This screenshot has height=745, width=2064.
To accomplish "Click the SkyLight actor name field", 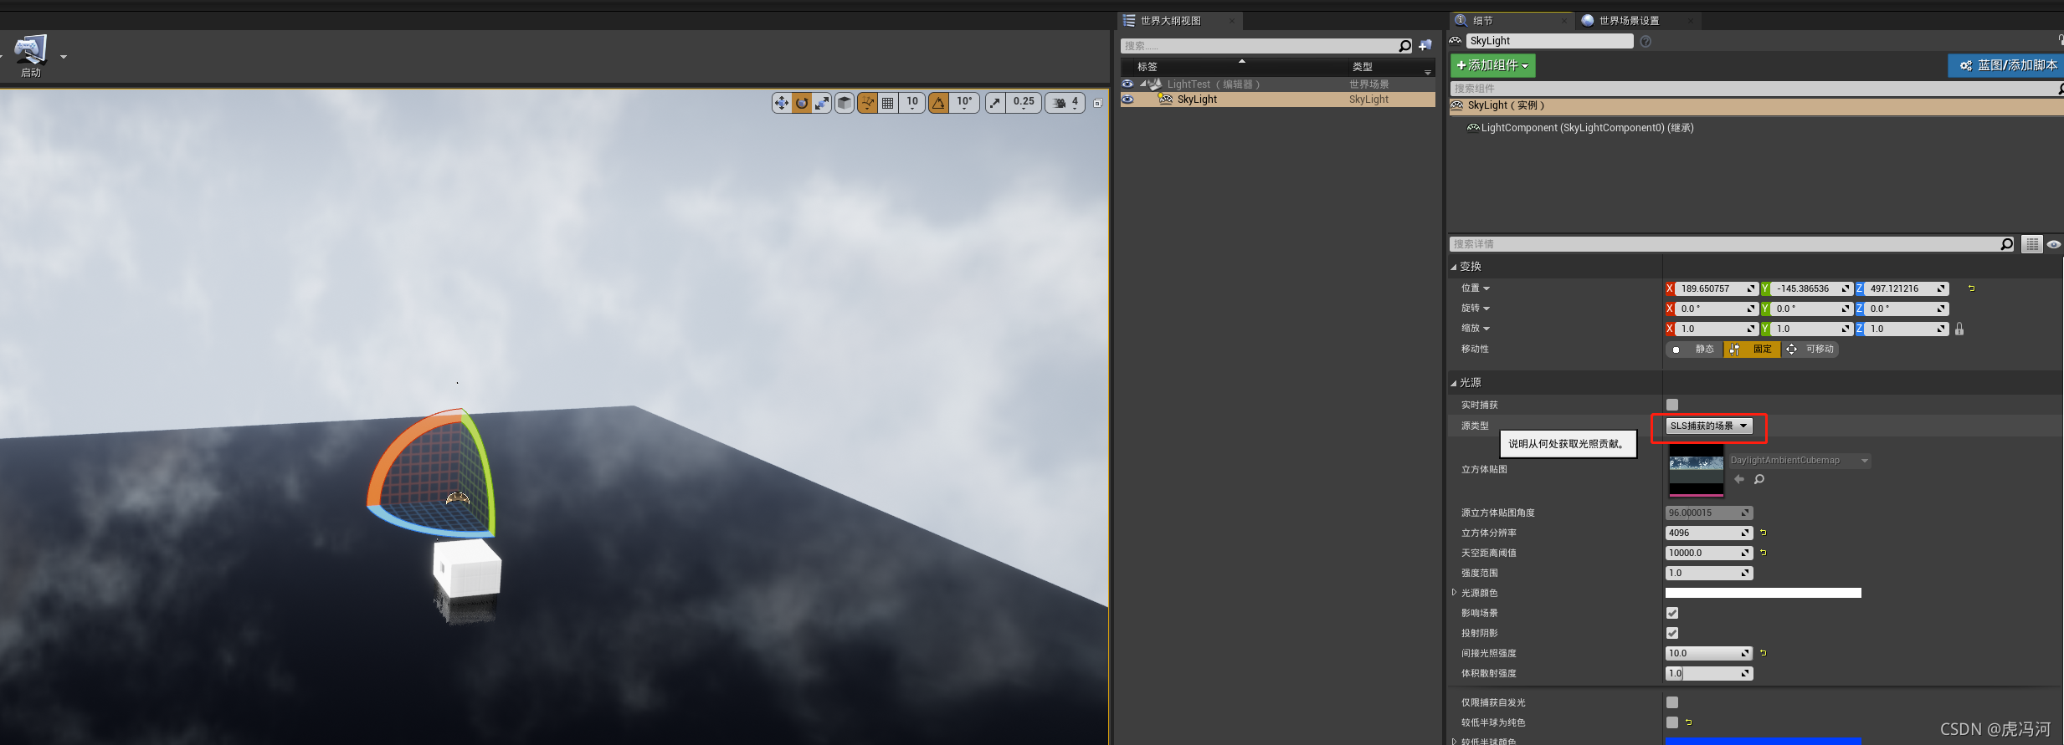I will pyautogui.click(x=1549, y=41).
